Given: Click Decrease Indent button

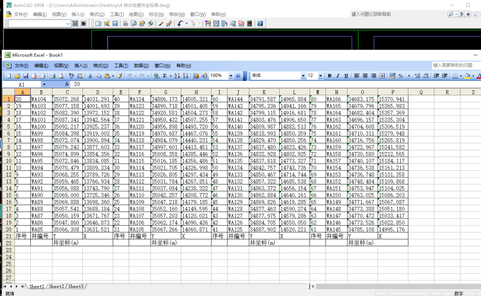Looking at the screenshot, I should [x=436, y=76].
